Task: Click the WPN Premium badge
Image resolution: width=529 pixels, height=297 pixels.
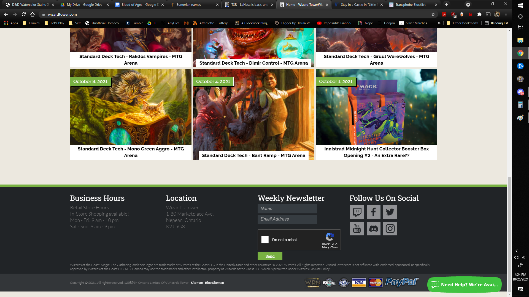Action: pos(312,282)
